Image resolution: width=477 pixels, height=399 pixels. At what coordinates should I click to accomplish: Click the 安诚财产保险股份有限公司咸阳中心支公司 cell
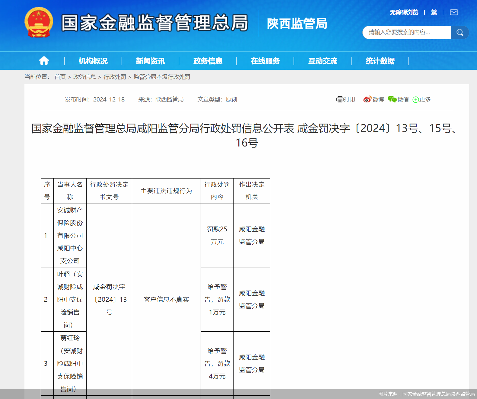pyautogui.click(x=70, y=236)
